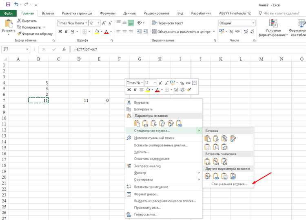Click the red font color button in ribbon

point(106,31)
